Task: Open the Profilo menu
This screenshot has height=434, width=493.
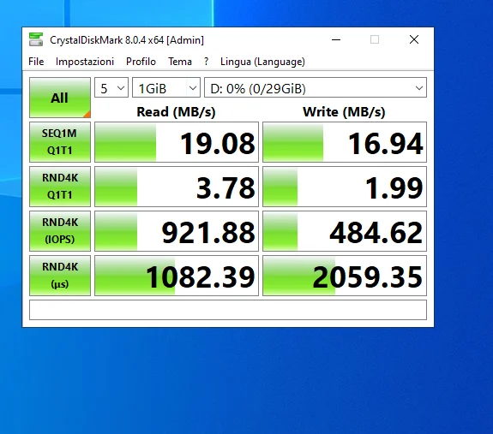Action: pos(141,62)
